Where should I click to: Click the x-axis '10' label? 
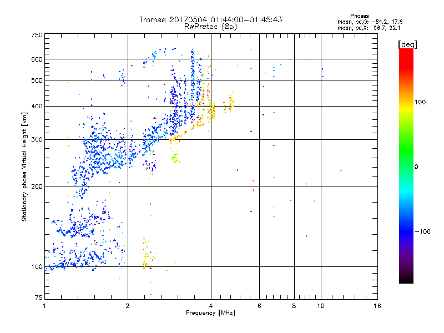click(x=321, y=306)
